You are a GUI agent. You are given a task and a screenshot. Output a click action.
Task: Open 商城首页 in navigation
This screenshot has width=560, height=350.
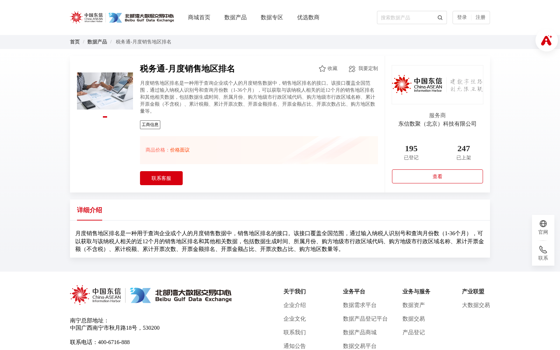click(199, 17)
